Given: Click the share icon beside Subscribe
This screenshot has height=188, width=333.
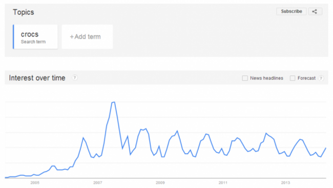Looking at the screenshot, I should (315, 11).
